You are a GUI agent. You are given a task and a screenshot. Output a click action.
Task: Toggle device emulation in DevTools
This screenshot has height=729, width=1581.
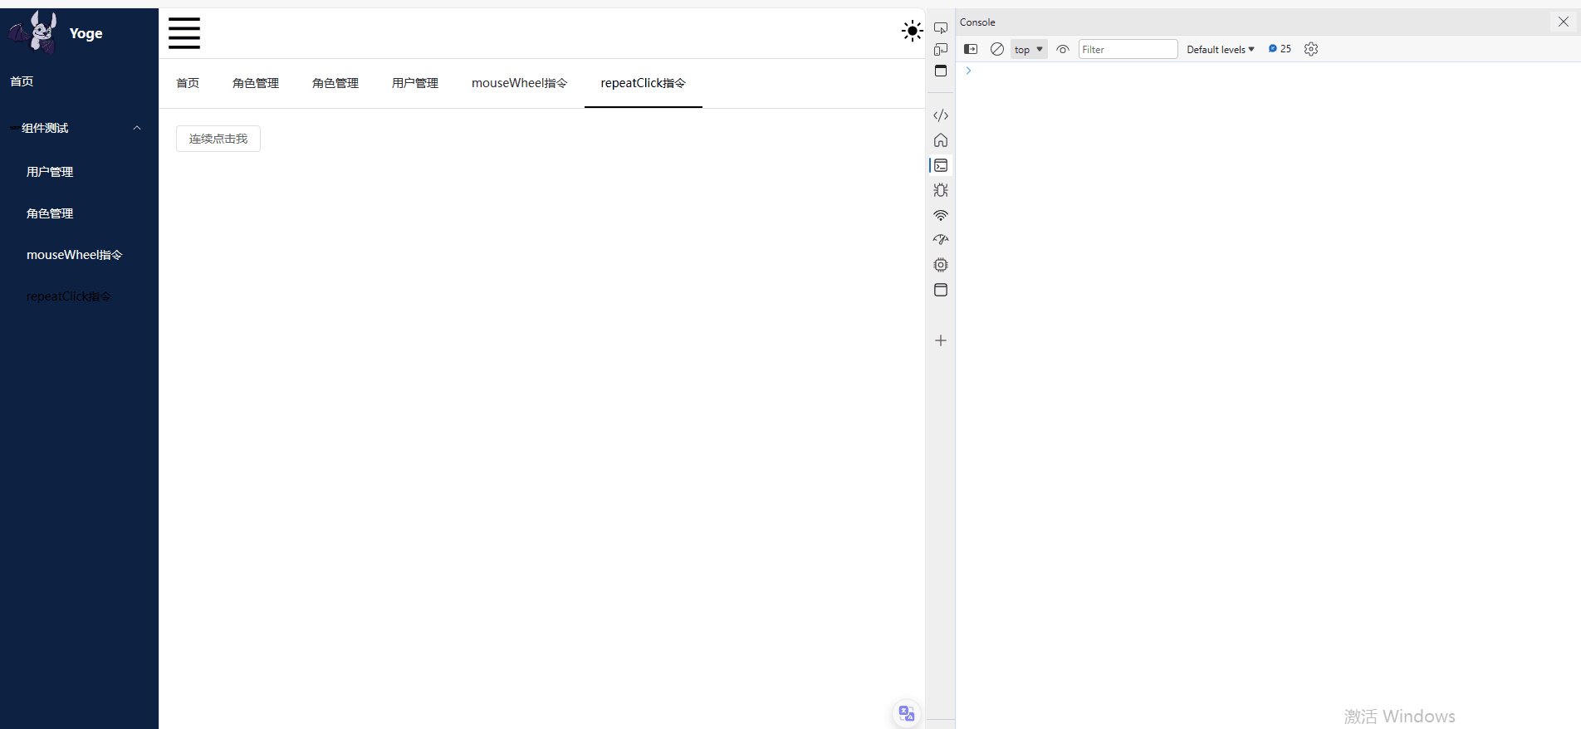941,50
